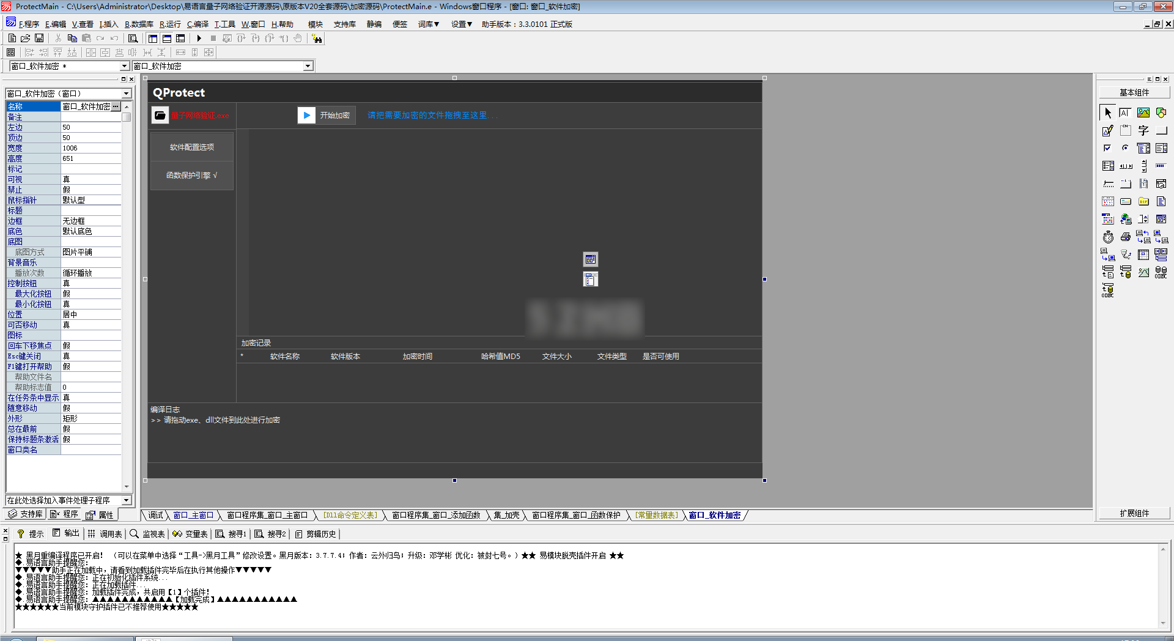Click the Save toolbar icon
This screenshot has width=1174, height=641.
tap(39, 39)
